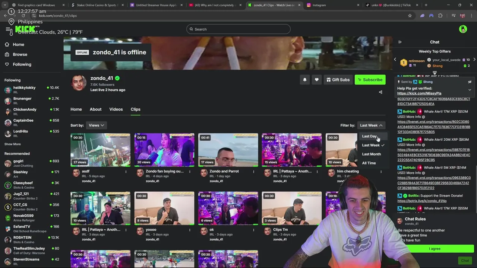The image size is (477, 268).
Task: Open LordHito channel in Following list
Action: 32,134
